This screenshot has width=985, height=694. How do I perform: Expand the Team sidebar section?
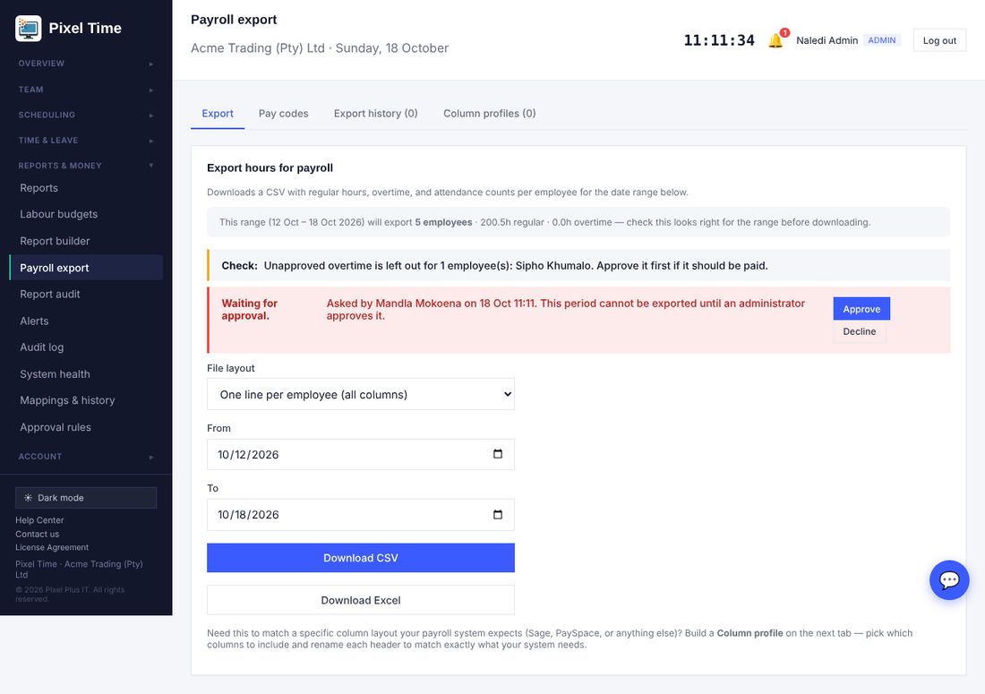[86, 90]
